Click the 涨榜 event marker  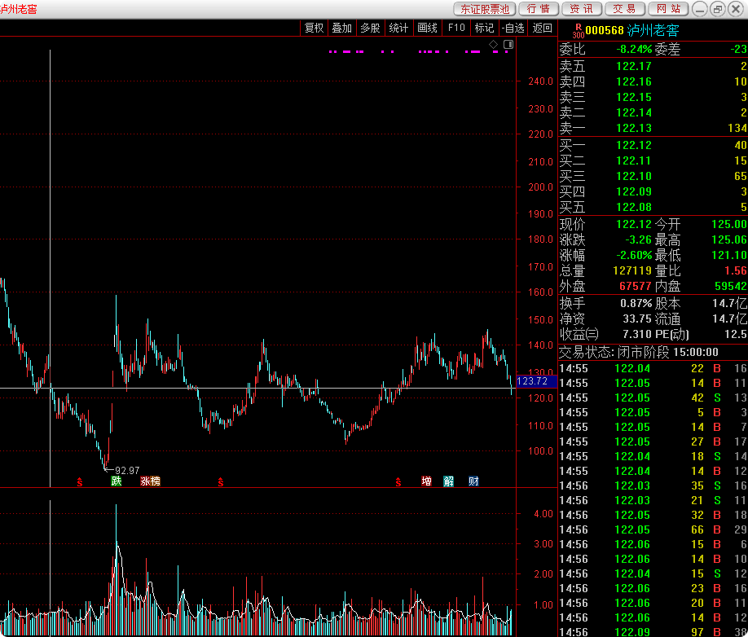(150, 481)
